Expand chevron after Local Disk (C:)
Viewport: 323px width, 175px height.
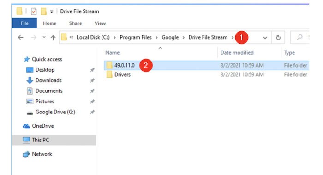click(x=114, y=38)
